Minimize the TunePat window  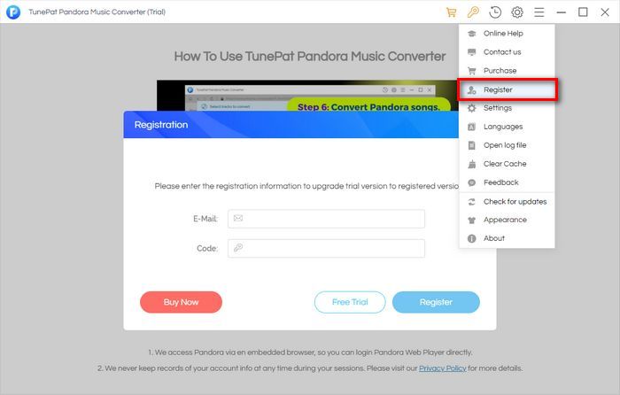(561, 12)
